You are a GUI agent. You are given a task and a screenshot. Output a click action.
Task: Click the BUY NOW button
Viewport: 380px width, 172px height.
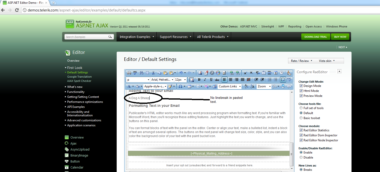[340, 37]
